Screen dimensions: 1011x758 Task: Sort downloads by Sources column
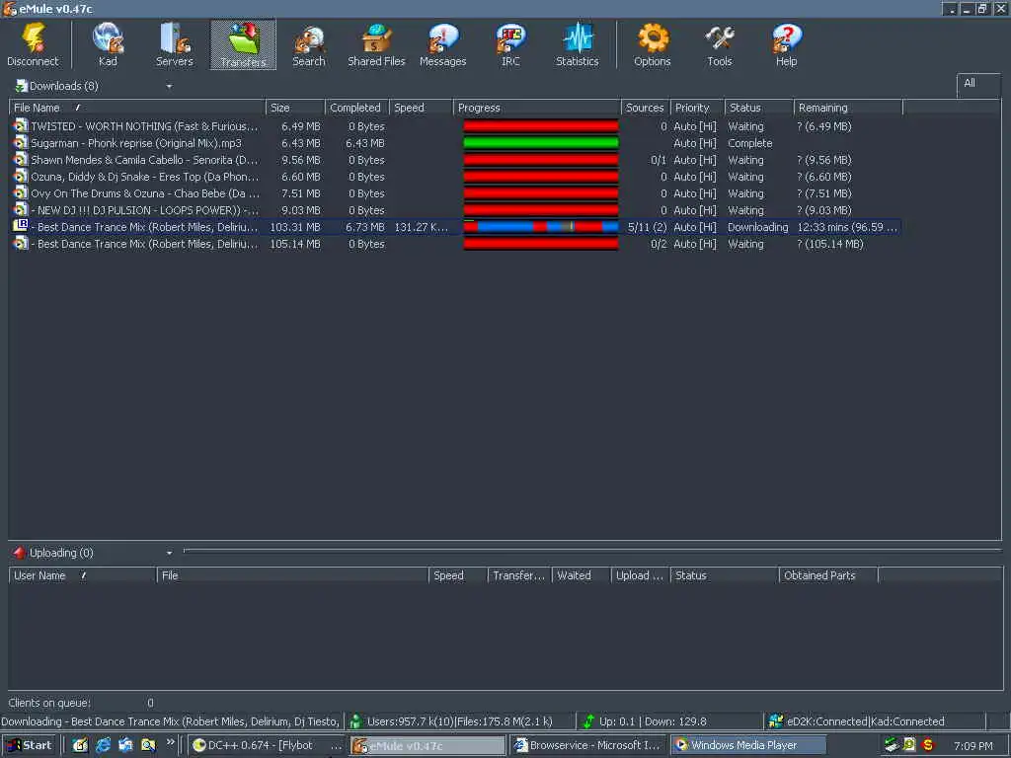pos(646,108)
